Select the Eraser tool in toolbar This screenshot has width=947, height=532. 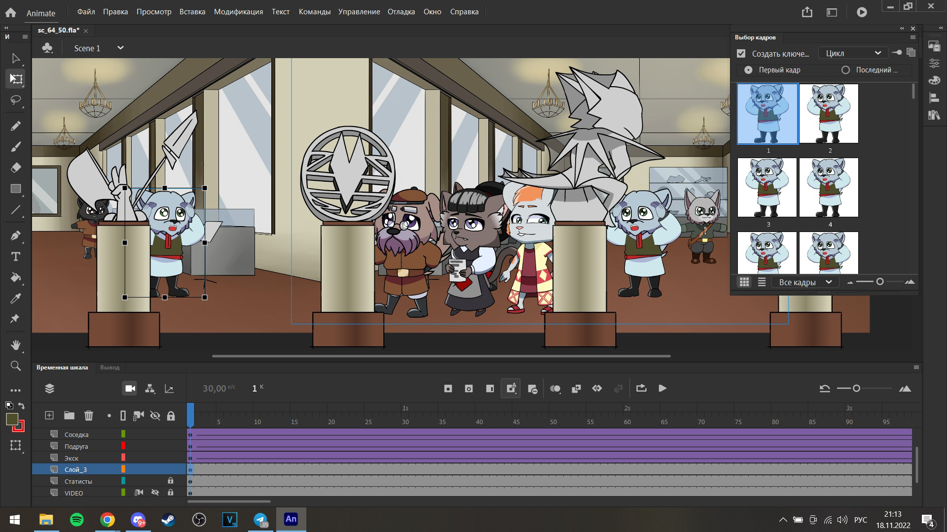16,167
